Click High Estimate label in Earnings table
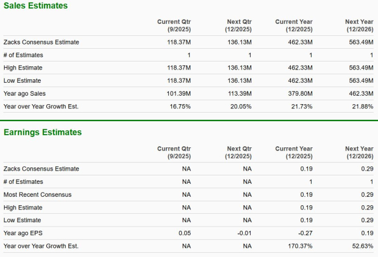The width and height of the screenshot is (378, 257). click(x=23, y=208)
